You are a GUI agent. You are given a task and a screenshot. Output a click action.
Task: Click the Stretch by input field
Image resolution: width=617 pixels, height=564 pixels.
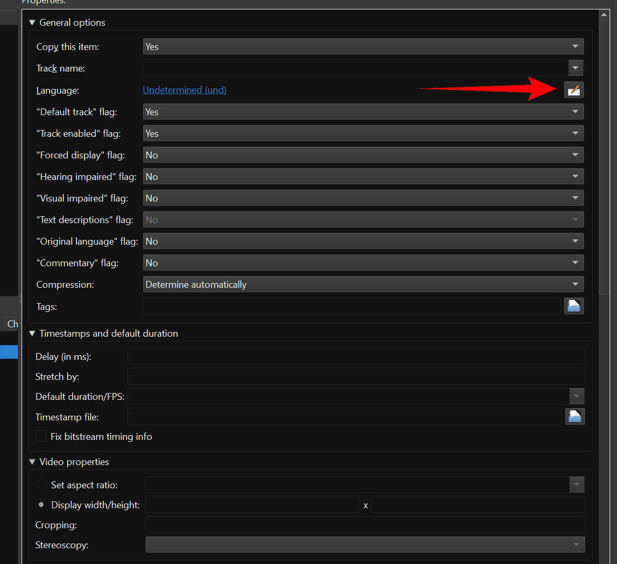[356, 377]
